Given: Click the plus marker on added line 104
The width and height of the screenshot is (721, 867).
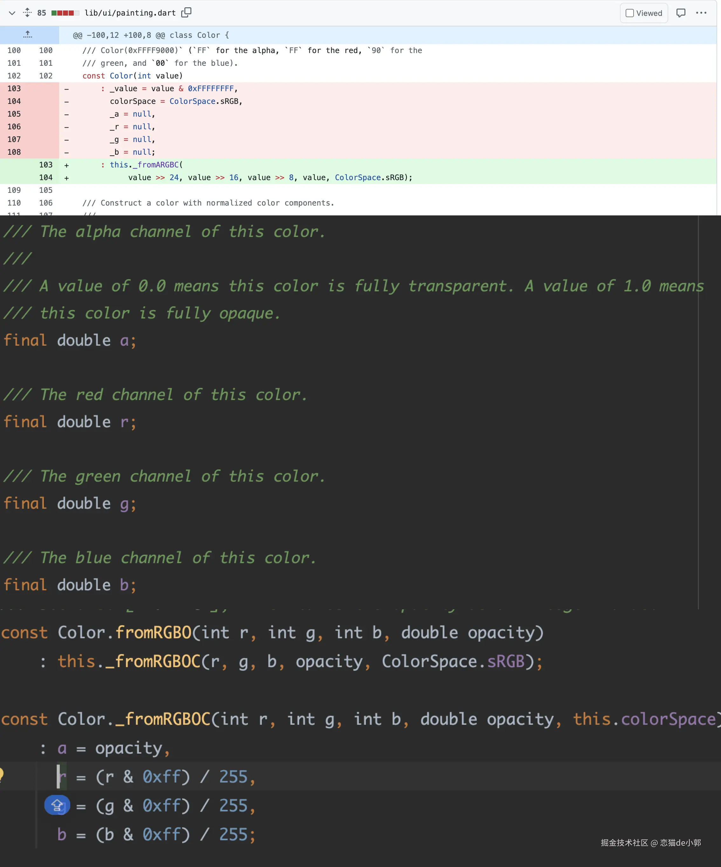Looking at the screenshot, I should coord(66,178).
